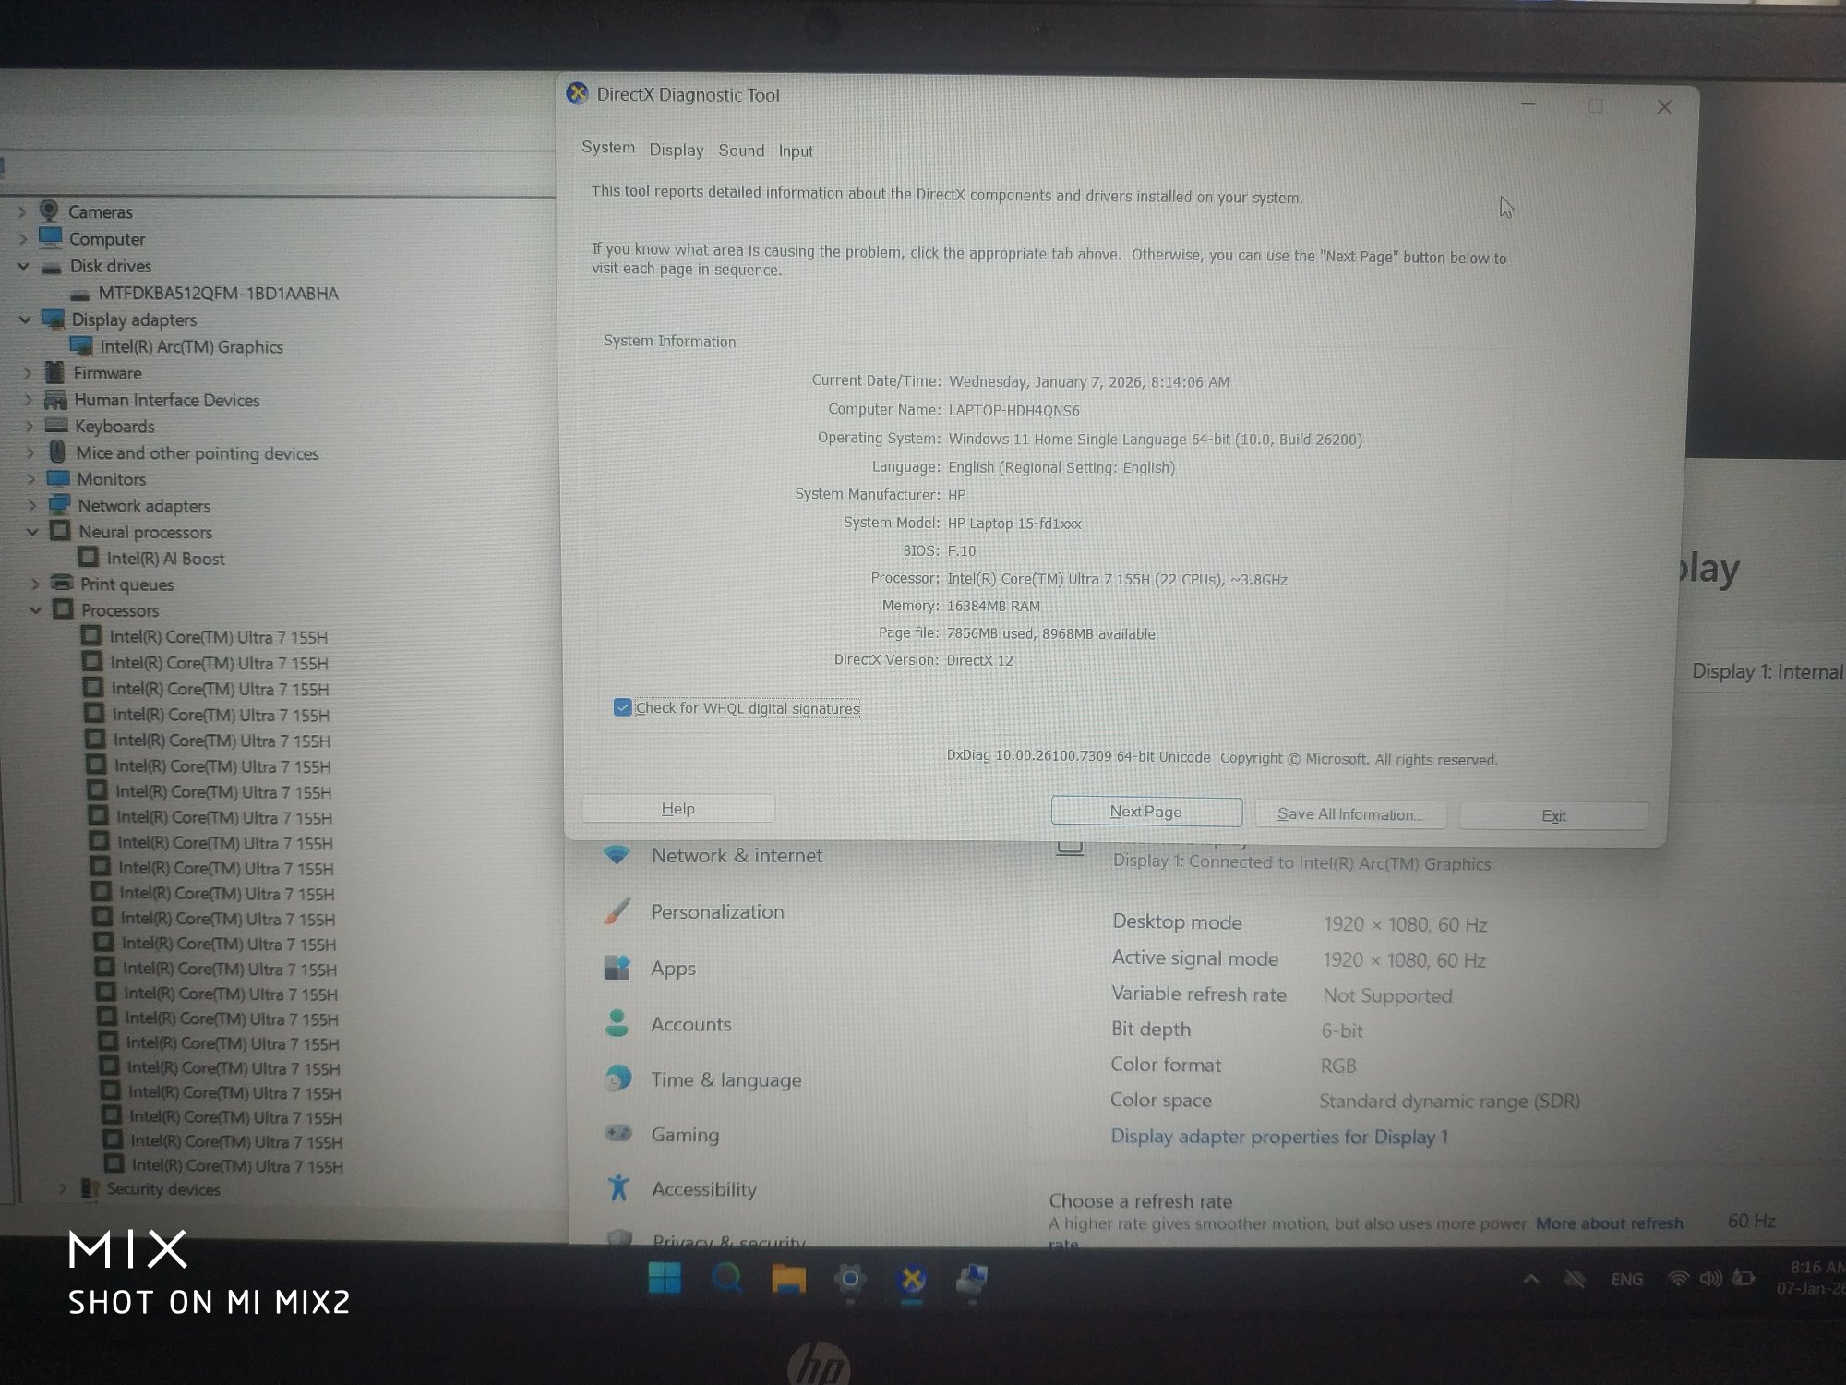This screenshot has width=1846, height=1385.
Task: Click the Next Page button
Action: [1145, 812]
